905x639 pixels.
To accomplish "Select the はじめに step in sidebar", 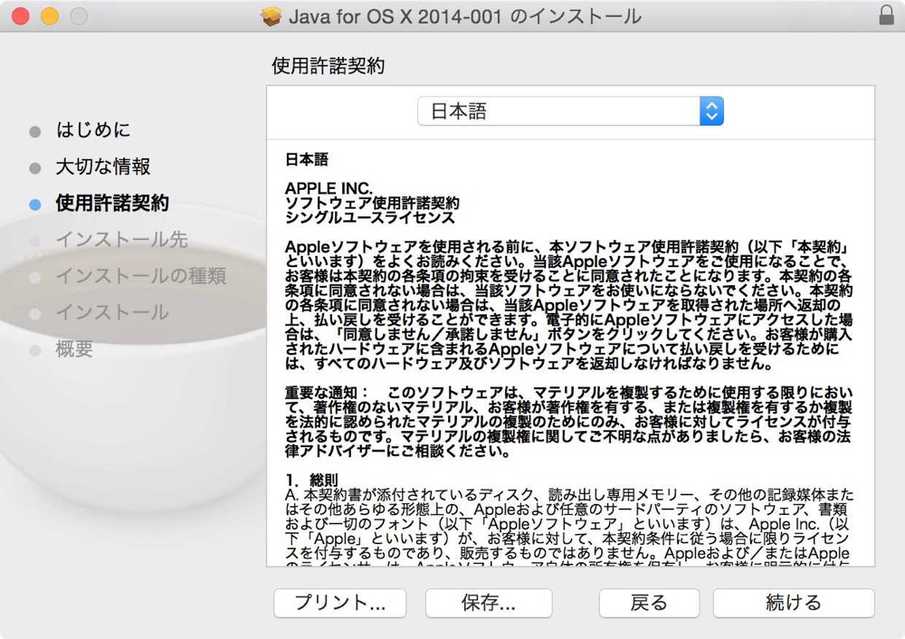I will coord(93,129).
